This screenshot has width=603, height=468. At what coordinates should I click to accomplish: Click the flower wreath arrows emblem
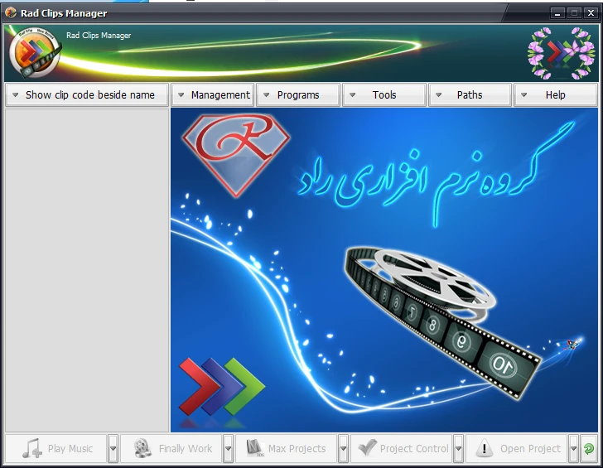[561, 54]
